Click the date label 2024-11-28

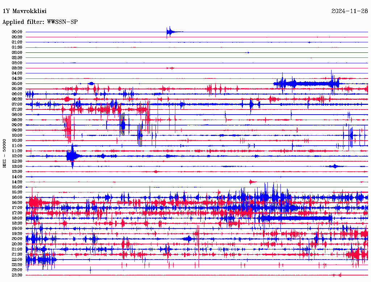coord(350,11)
